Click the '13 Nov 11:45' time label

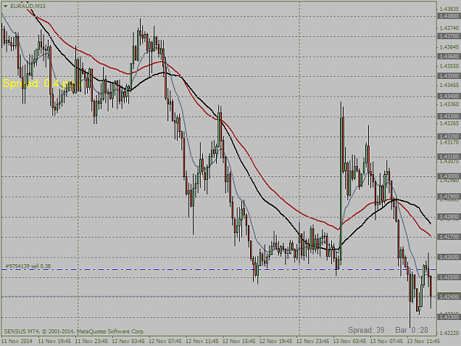coord(423,342)
